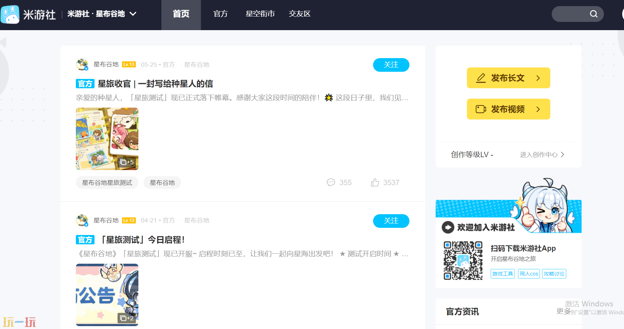Click the chevron arrow on 发布长文
This screenshot has height=329, width=624.
click(538, 78)
